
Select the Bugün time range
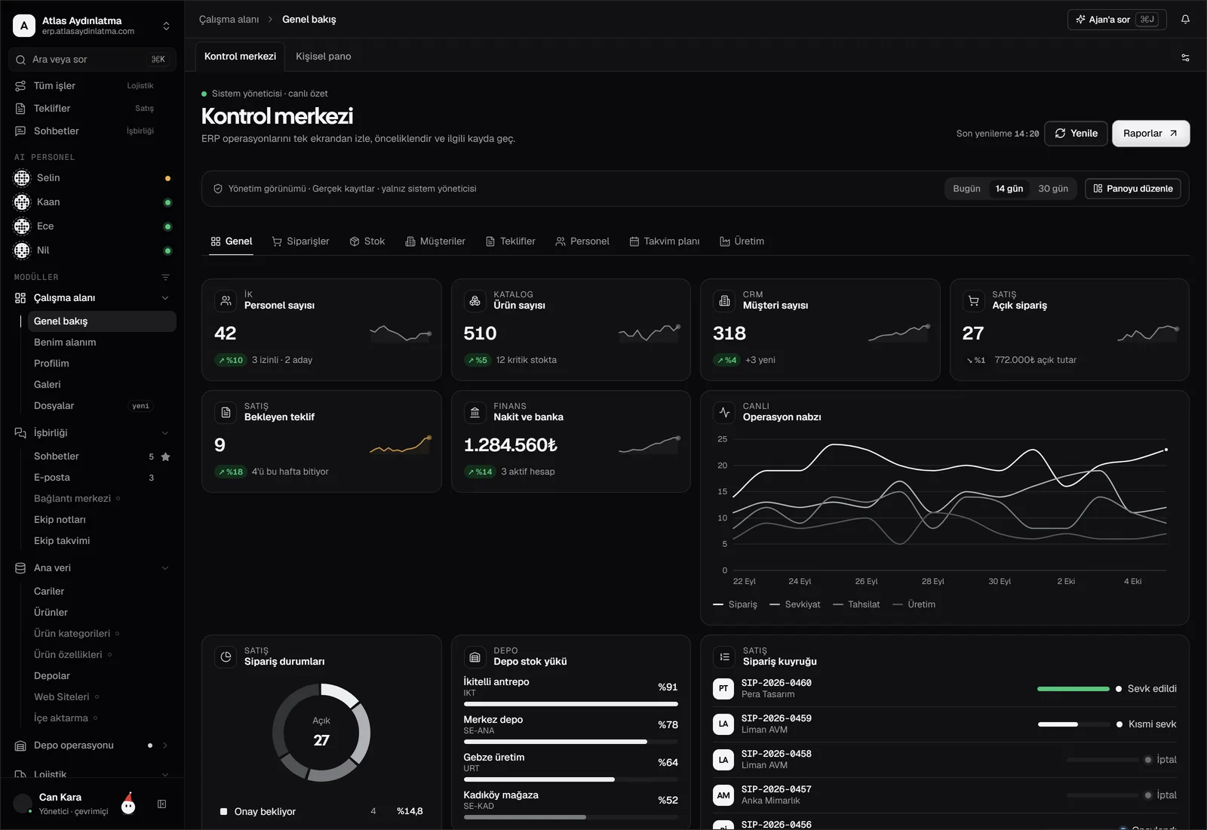click(x=966, y=189)
